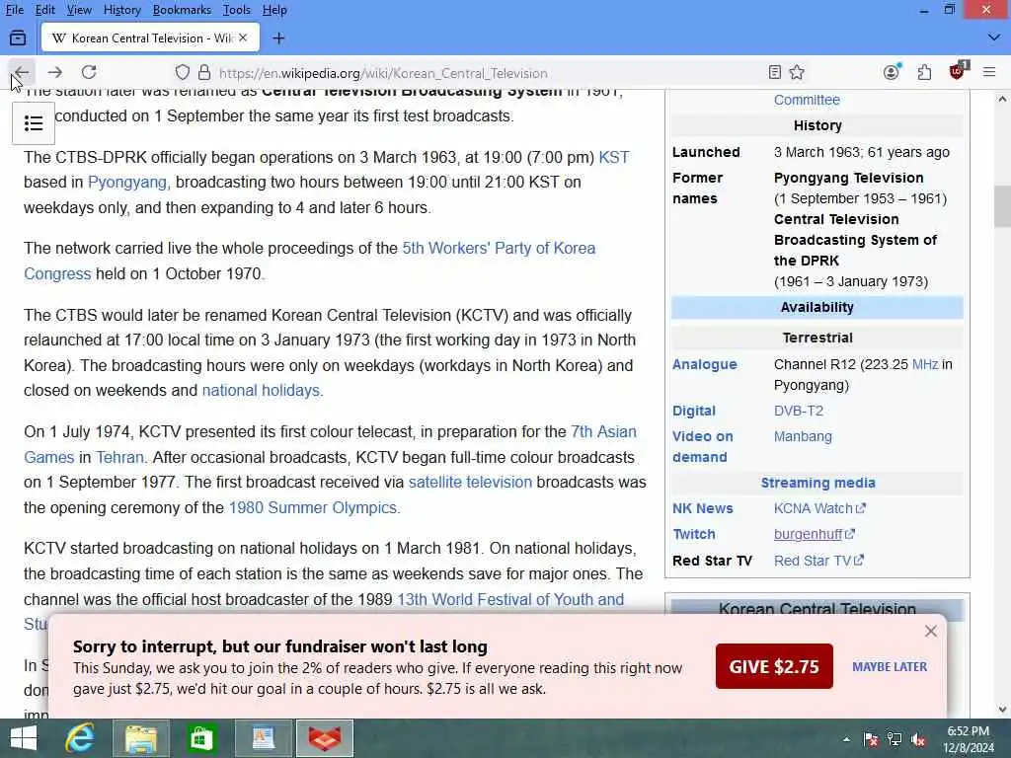Close the Korean Central Television tab

(x=243, y=38)
